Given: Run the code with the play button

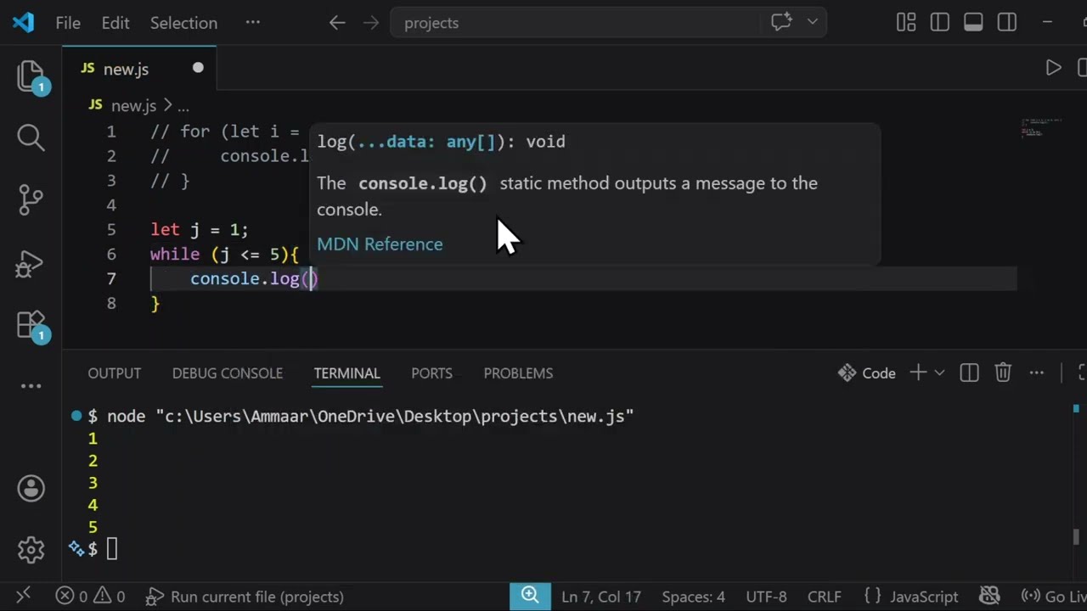Looking at the screenshot, I should (x=1053, y=68).
